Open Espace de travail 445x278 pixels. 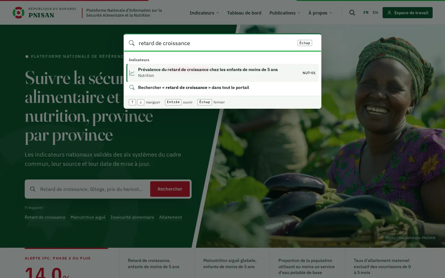click(x=408, y=13)
